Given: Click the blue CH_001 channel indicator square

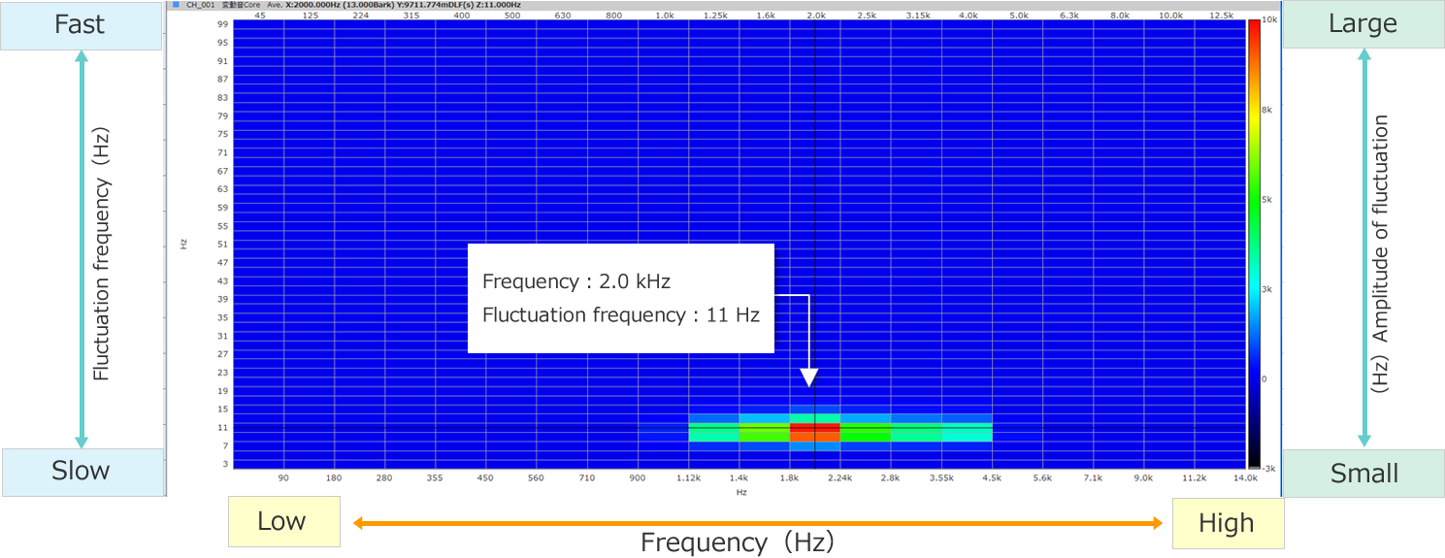Looking at the screenshot, I should pyautogui.click(x=176, y=5).
